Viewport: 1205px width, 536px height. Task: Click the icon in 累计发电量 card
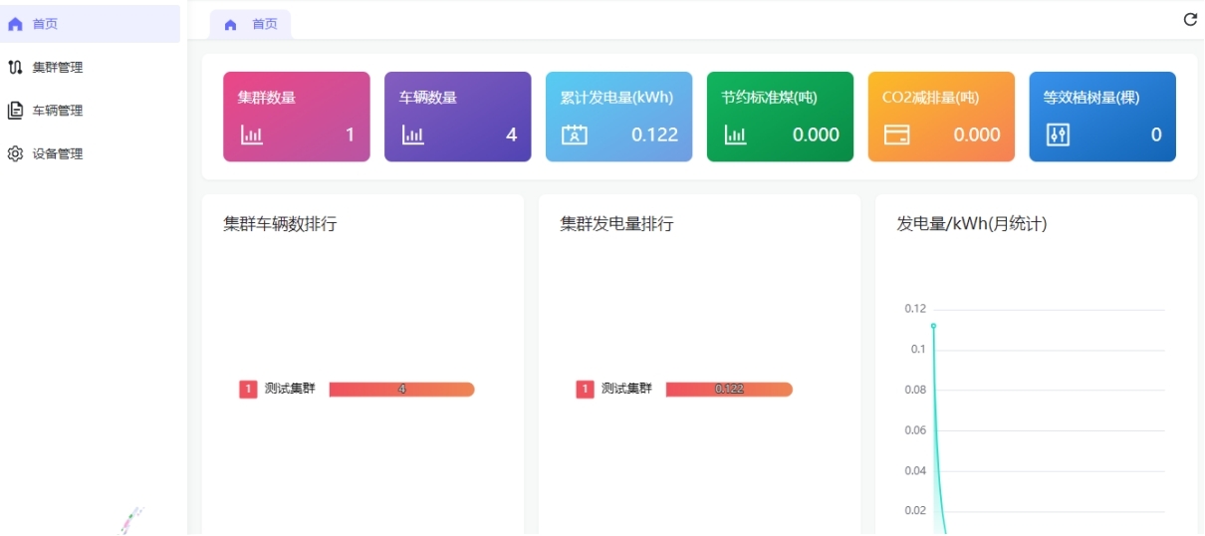[575, 134]
